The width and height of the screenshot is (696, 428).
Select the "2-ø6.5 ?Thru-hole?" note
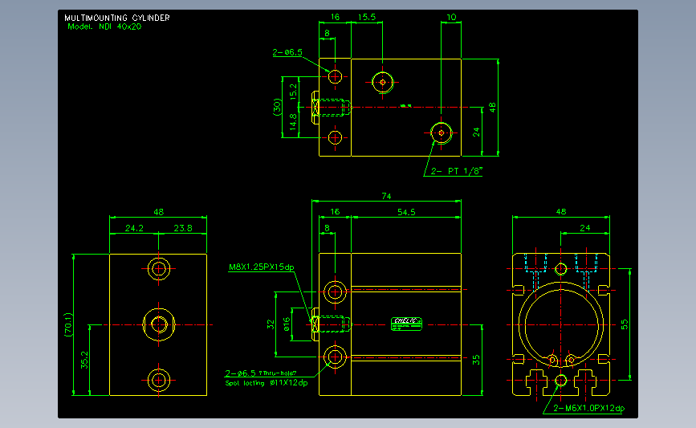[x=260, y=373]
